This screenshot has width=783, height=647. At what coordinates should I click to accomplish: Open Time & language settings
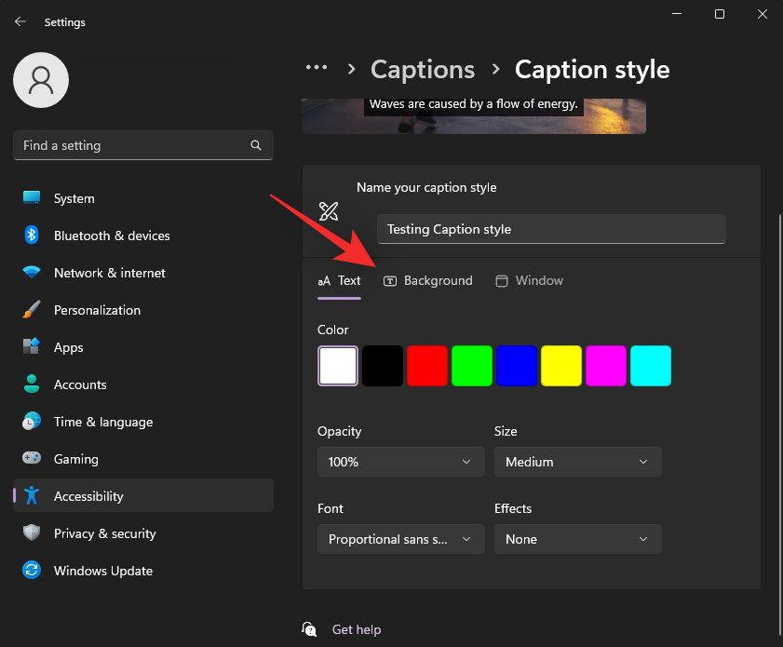coord(31,422)
